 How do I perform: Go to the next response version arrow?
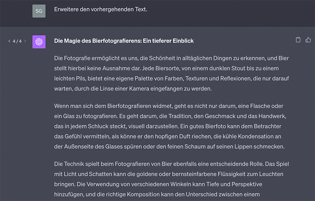click(25, 41)
